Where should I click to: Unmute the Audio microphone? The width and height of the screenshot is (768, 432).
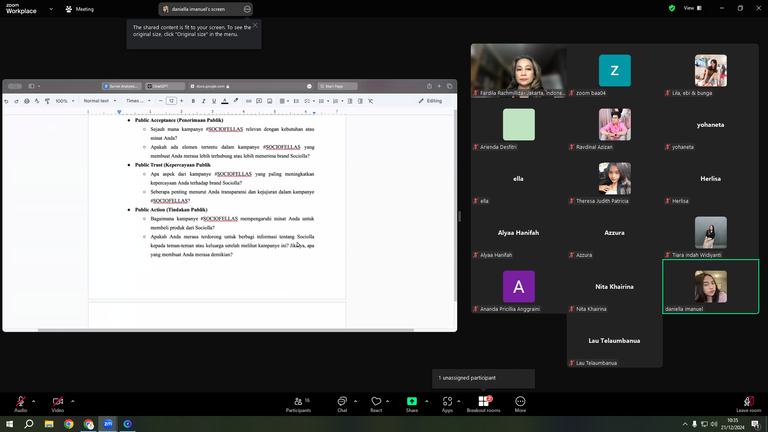tap(21, 404)
